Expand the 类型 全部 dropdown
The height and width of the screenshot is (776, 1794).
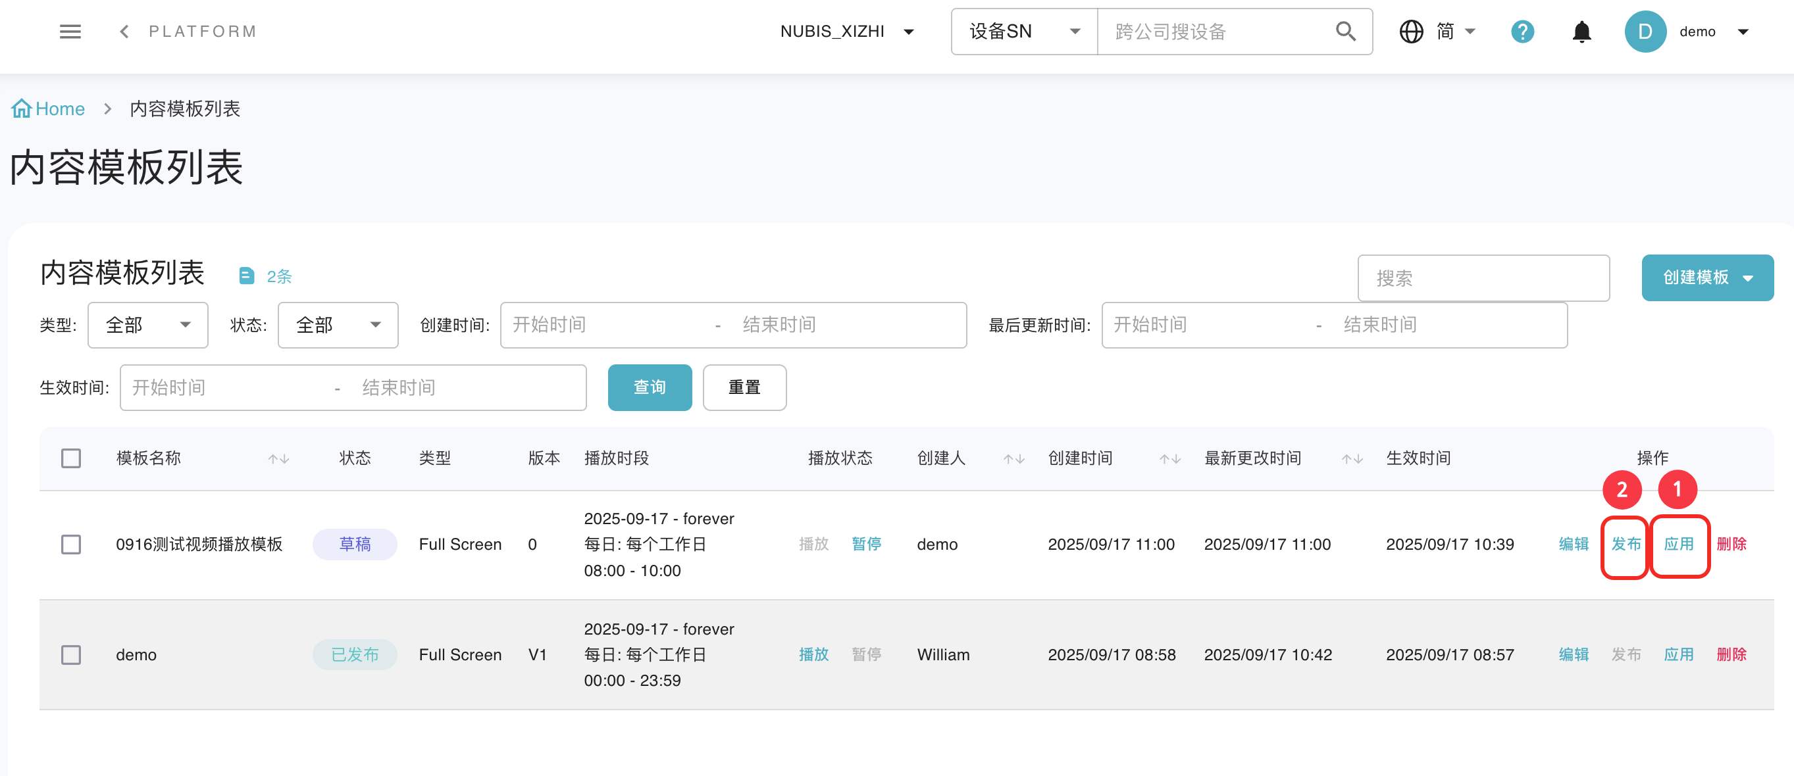tap(147, 325)
